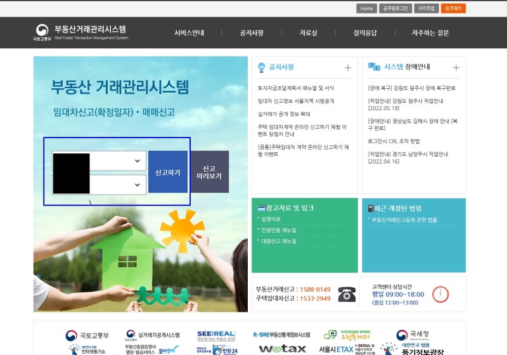The height and width of the screenshot is (355, 507).
Task: Click the telephone icon near 1588-0149
Action: click(x=347, y=294)
